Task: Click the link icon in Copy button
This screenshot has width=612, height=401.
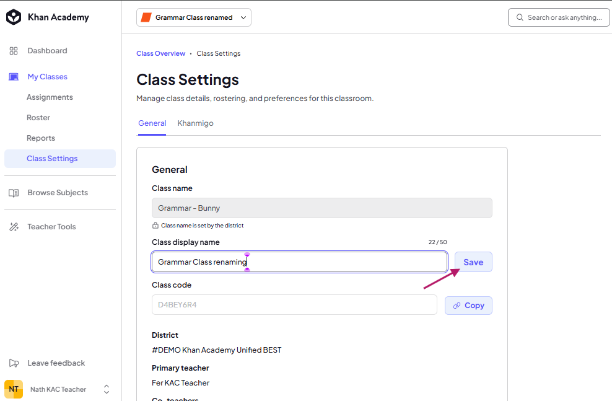Action: click(x=457, y=306)
